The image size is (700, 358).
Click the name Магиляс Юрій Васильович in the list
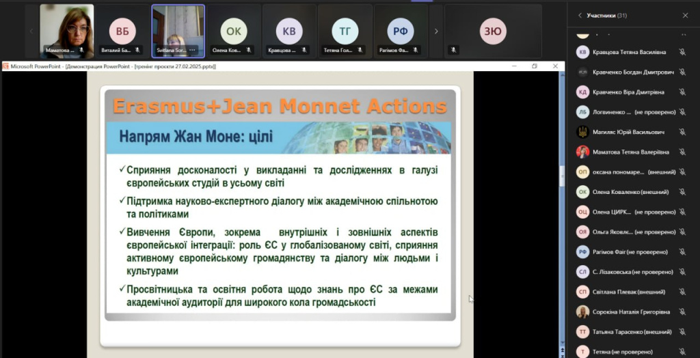tap(629, 132)
